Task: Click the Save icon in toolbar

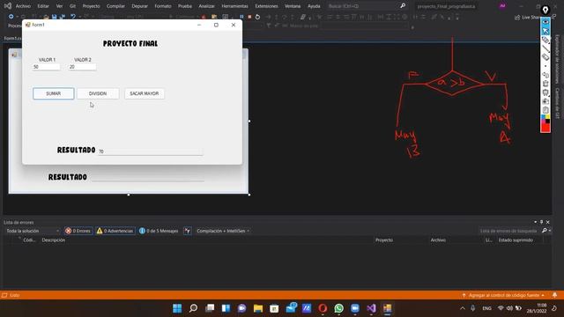Action: (54, 17)
